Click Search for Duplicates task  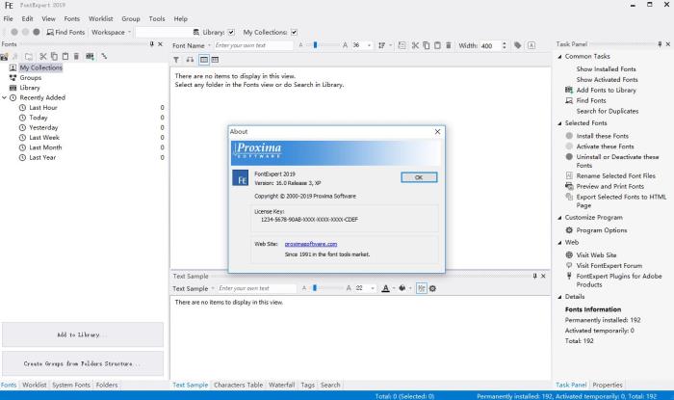pos(608,112)
